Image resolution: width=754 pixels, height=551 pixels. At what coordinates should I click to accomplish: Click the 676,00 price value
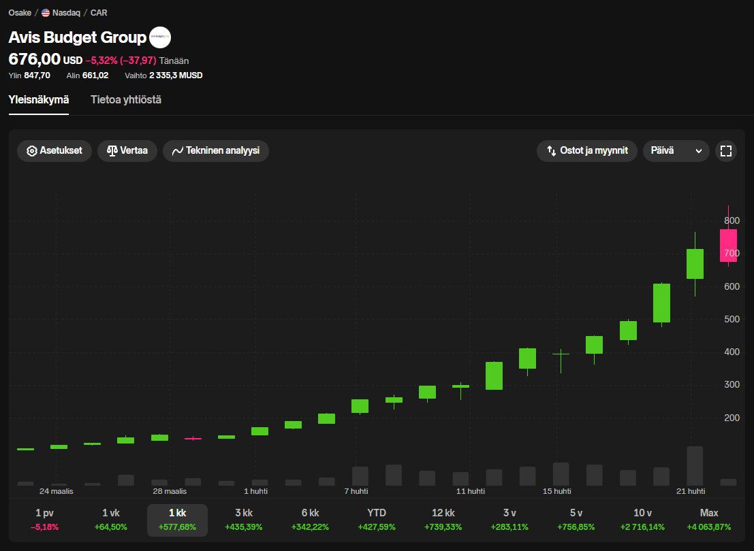[x=35, y=59]
